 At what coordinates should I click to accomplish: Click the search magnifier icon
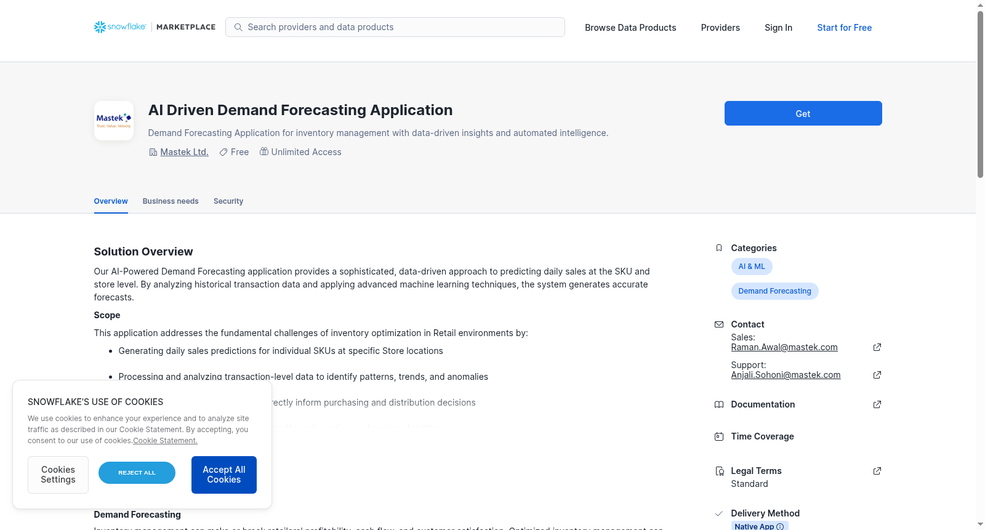(238, 27)
